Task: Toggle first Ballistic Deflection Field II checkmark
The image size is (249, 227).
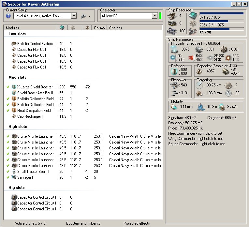Action: pyautogui.click(x=8, y=99)
